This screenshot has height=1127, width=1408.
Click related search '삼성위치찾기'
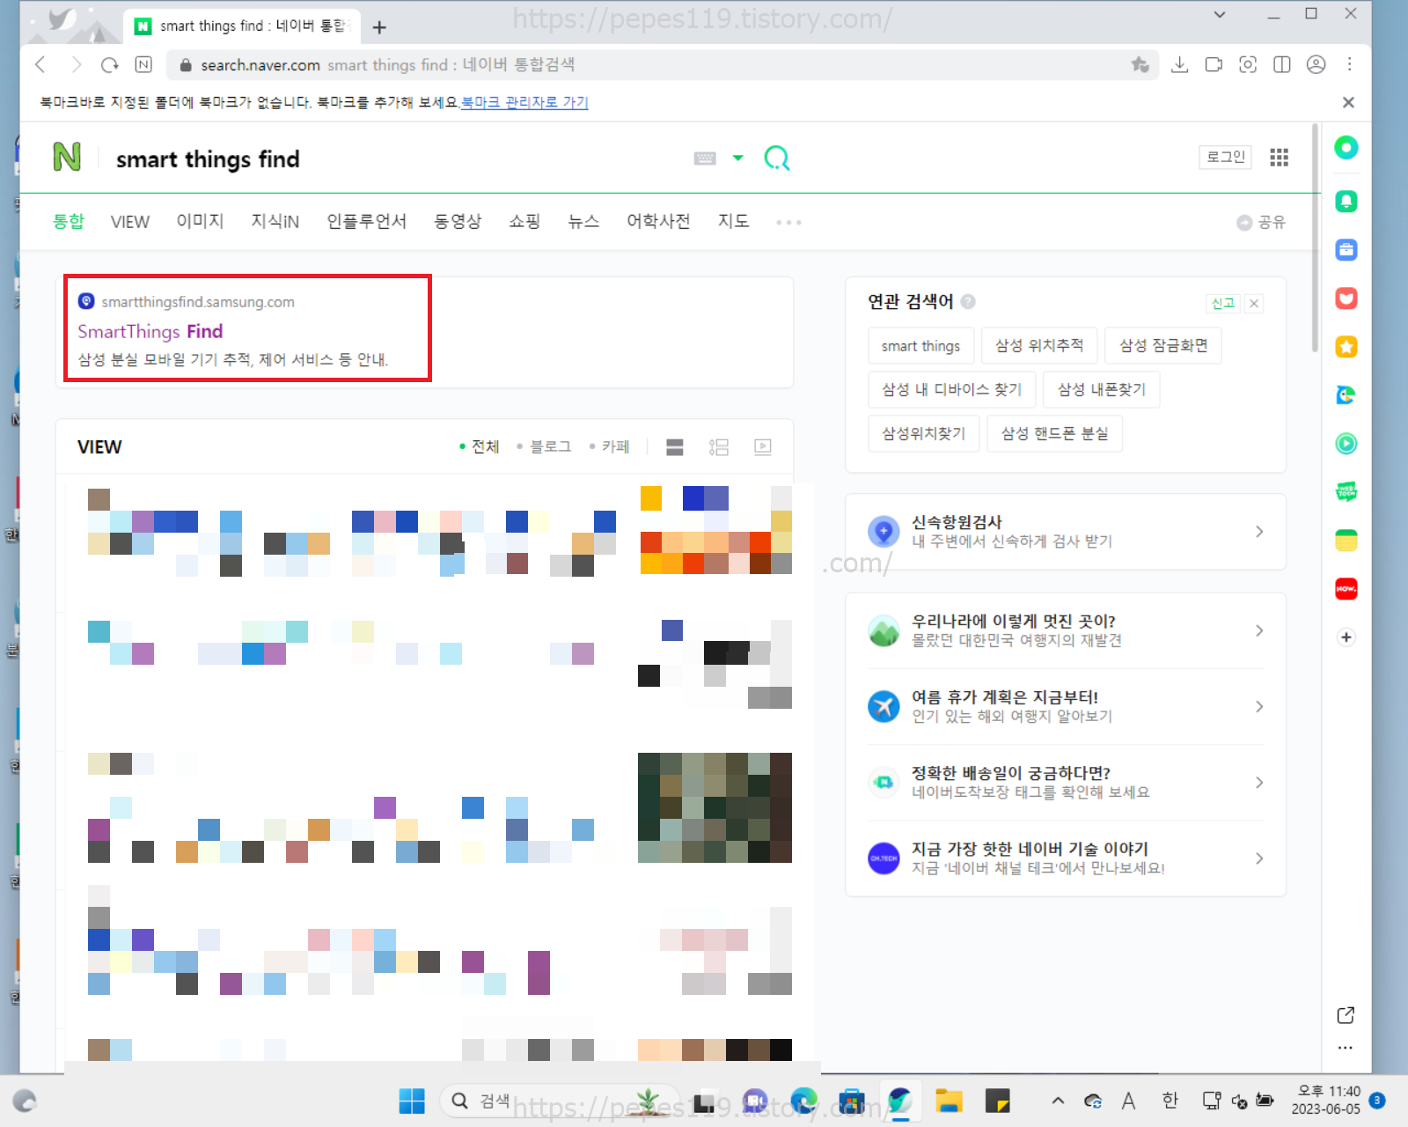[924, 434]
